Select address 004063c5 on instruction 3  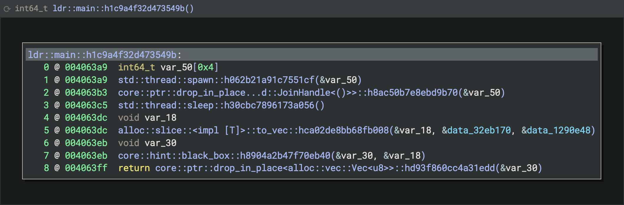coord(86,105)
